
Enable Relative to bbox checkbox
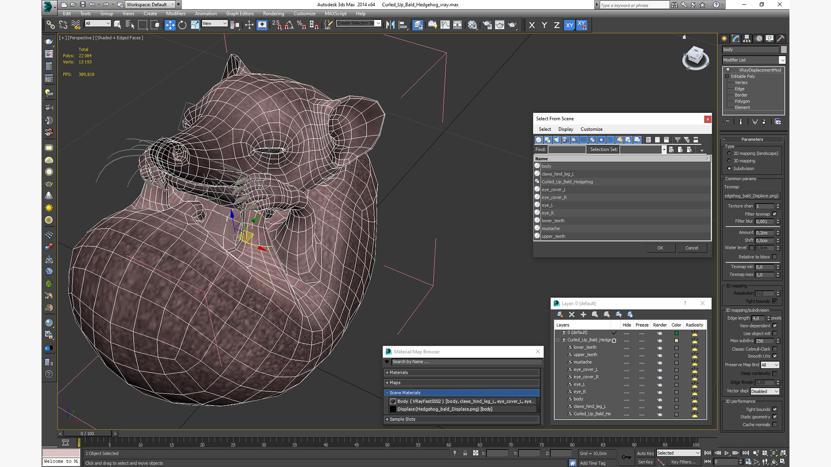pyautogui.click(x=775, y=257)
